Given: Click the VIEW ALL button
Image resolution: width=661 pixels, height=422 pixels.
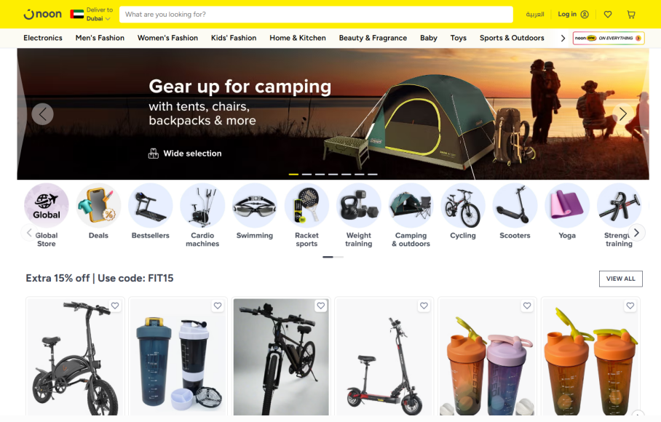Looking at the screenshot, I should click(620, 279).
